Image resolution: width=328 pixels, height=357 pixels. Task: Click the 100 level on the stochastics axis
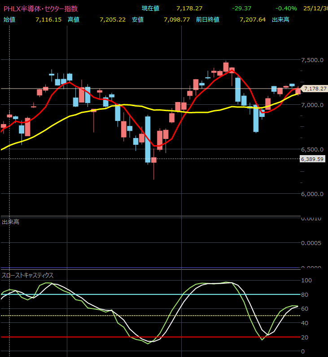[307, 281]
